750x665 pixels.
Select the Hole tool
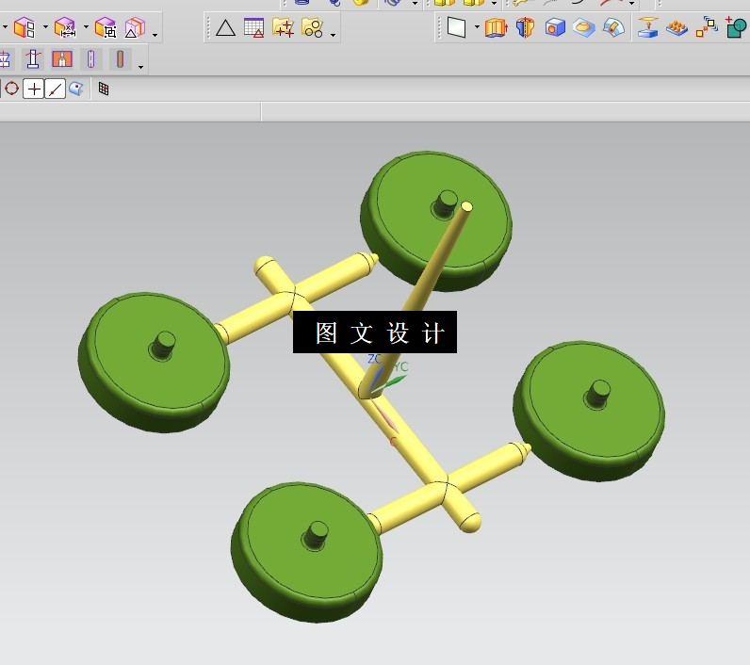[x=555, y=27]
